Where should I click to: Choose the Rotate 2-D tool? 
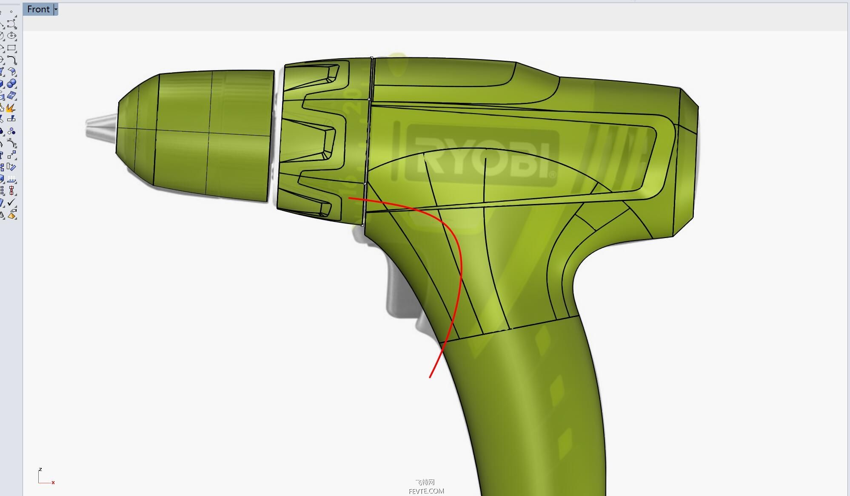click(12, 167)
